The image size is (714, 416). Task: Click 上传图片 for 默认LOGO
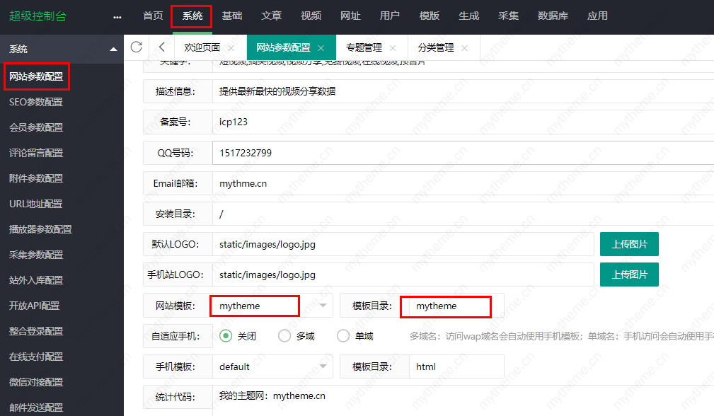tap(629, 244)
